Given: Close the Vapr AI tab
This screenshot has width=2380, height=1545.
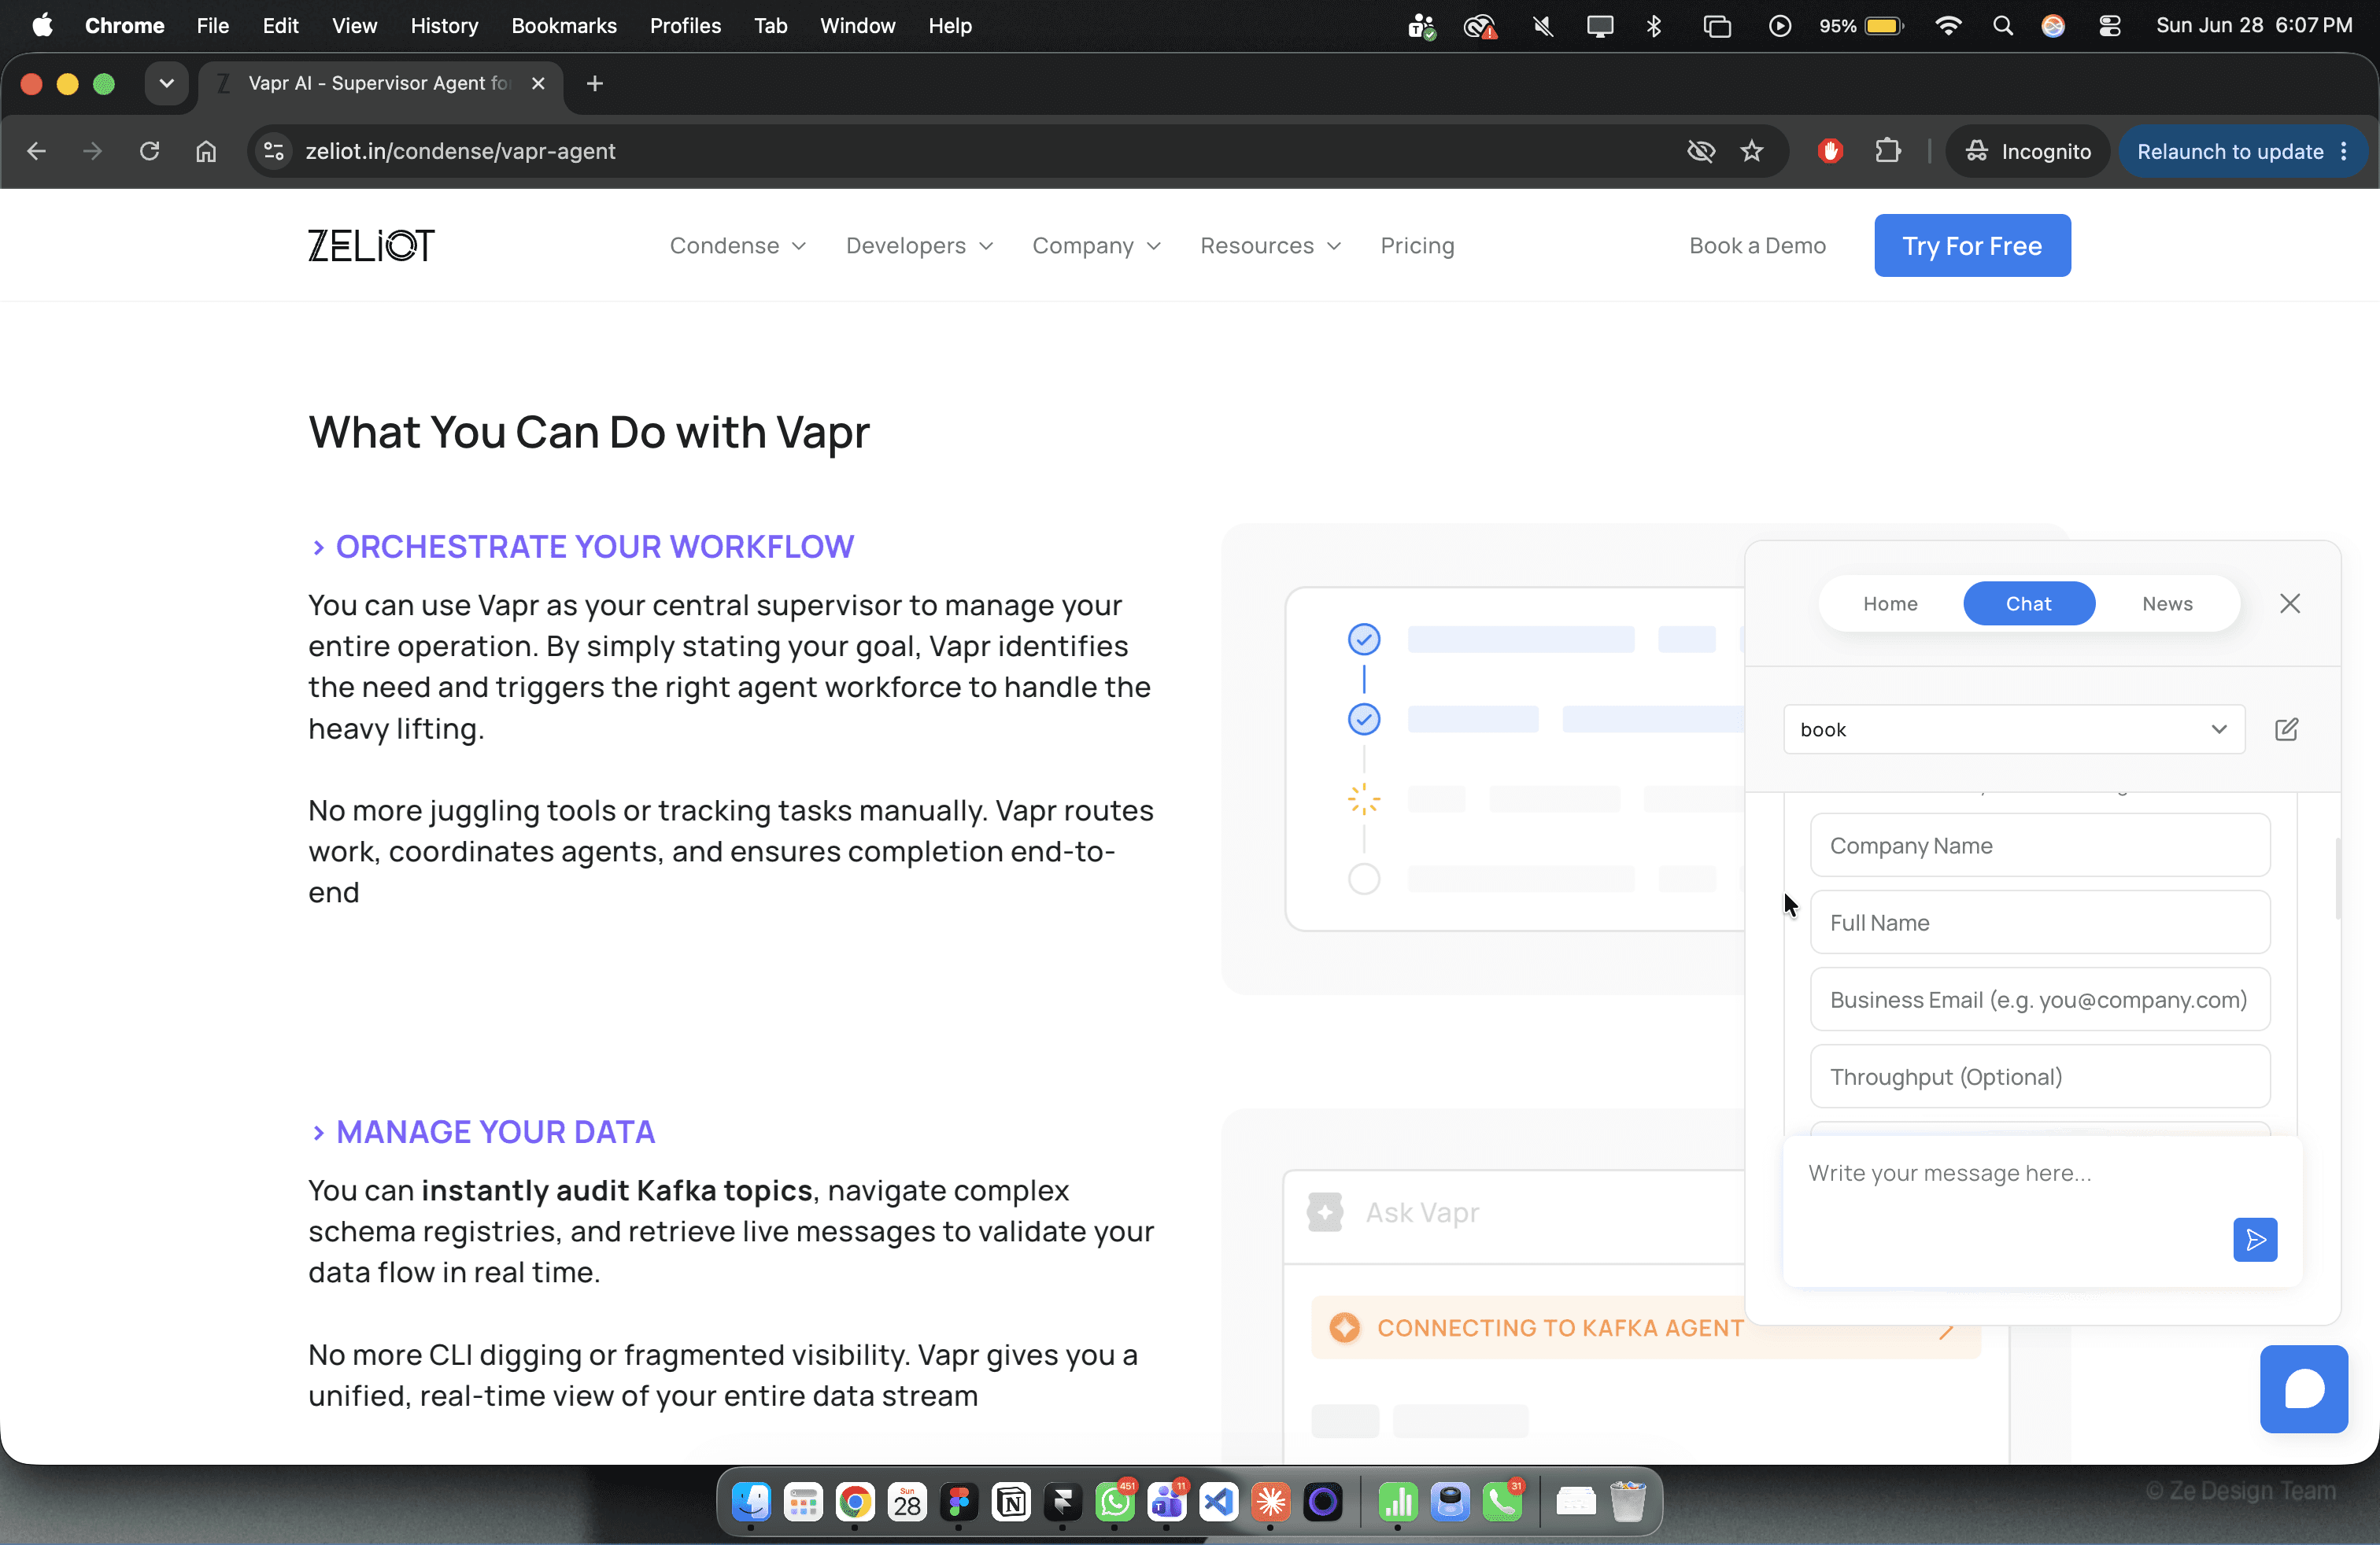Looking at the screenshot, I should point(538,84).
